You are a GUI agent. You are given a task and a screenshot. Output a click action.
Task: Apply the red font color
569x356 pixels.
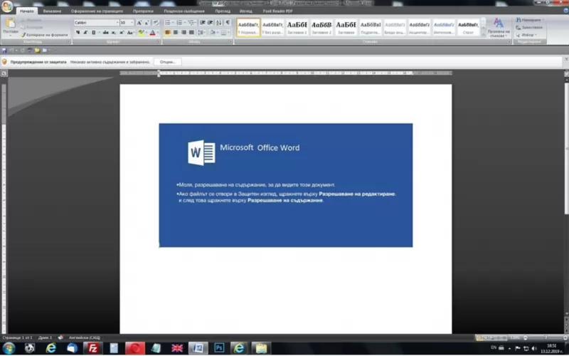152,33
